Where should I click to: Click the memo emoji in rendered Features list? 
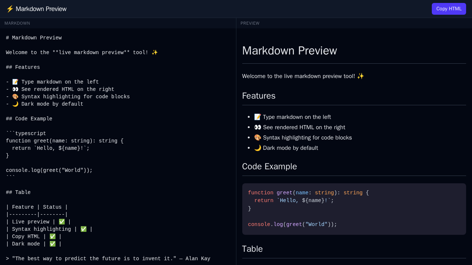click(x=257, y=117)
